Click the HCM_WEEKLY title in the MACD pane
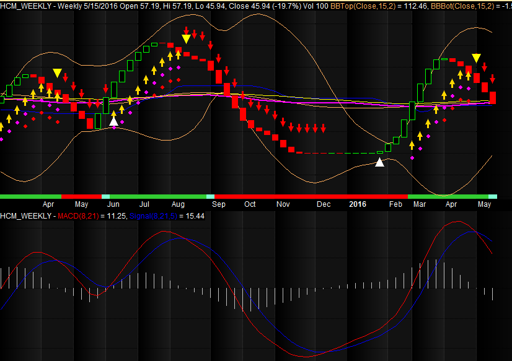The height and width of the screenshot is (361, 512). click(26, 216)
